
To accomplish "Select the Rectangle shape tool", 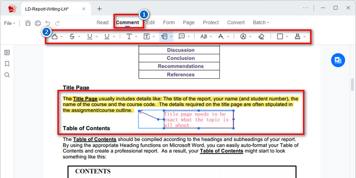I will tap(280, 36).
